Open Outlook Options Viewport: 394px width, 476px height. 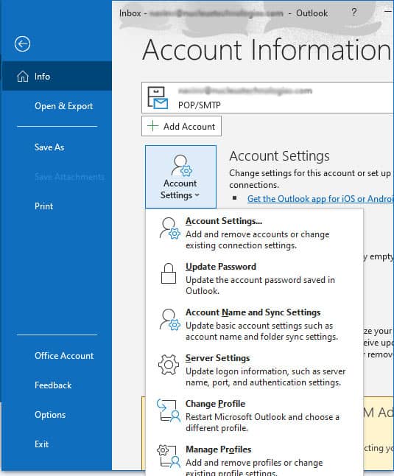(50, 415)
